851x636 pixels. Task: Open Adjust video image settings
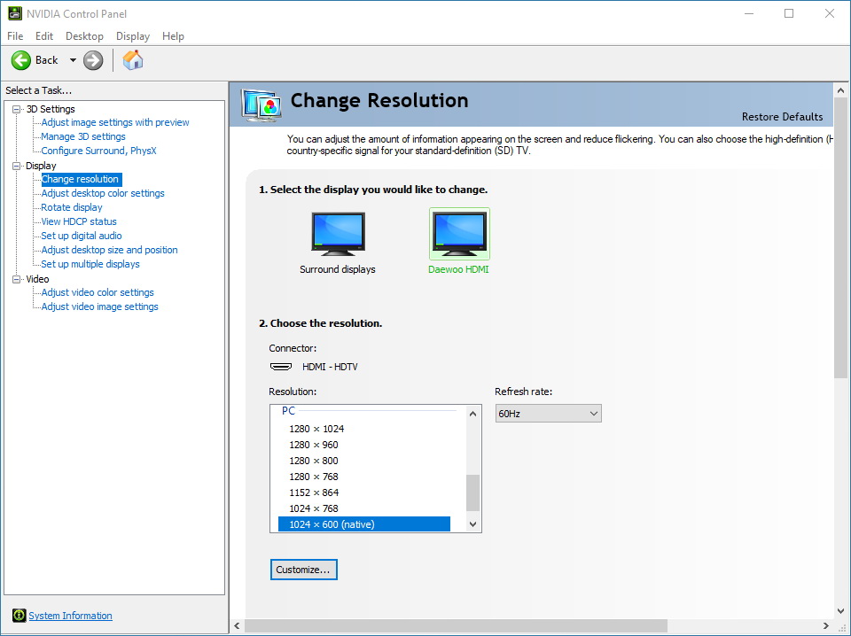(99, 306)
